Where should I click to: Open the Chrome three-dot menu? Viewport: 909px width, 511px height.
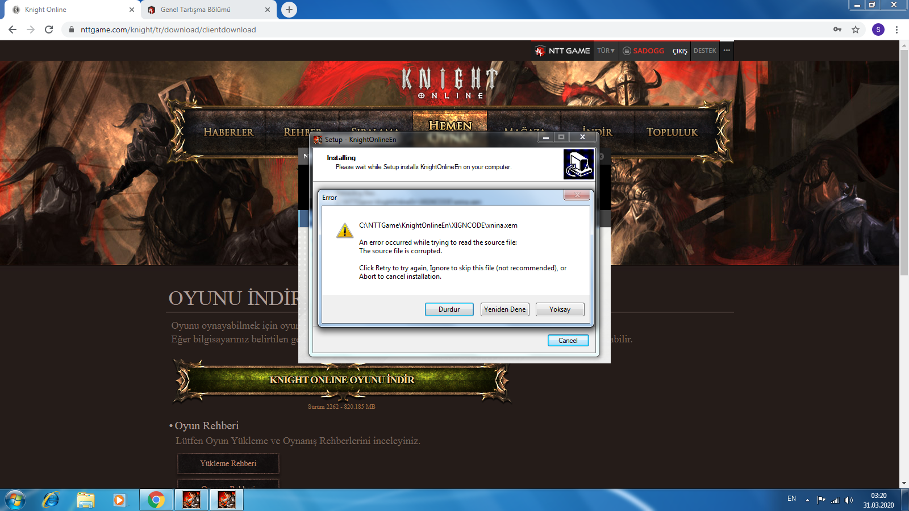[897, 30]
